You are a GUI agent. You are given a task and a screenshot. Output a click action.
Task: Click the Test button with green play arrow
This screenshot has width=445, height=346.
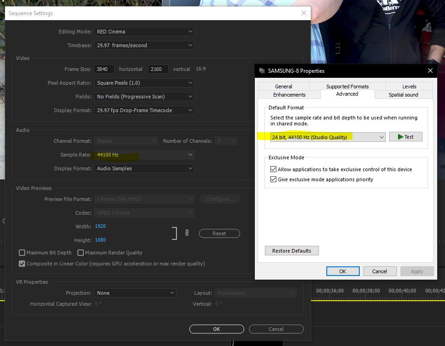click(x=406, y=137)
